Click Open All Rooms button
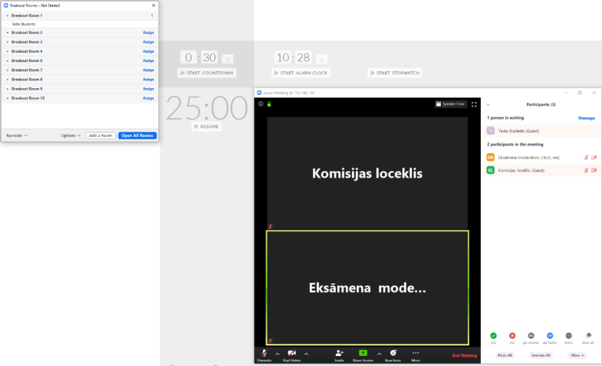This screenshot has height=366, width=602. coord(138,136)
